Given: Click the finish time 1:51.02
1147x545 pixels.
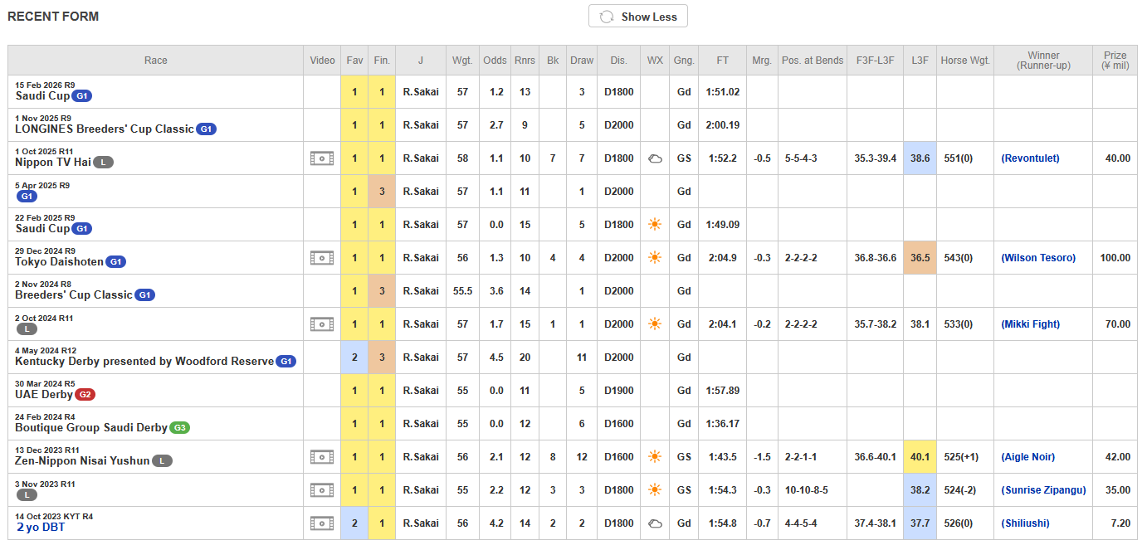Looking at the screenshot, I should [x=723, y=92].
